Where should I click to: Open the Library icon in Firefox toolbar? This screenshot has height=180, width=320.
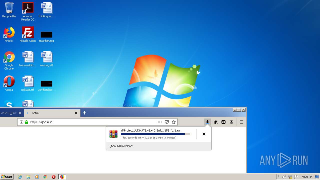pyautogui.click(x=215, y=122)
